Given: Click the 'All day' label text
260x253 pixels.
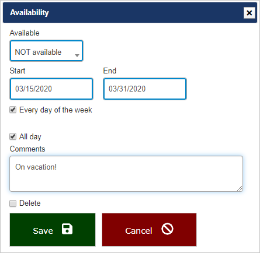Looking at the screenshot, I should pyautogui.click(x=30, y=136).
